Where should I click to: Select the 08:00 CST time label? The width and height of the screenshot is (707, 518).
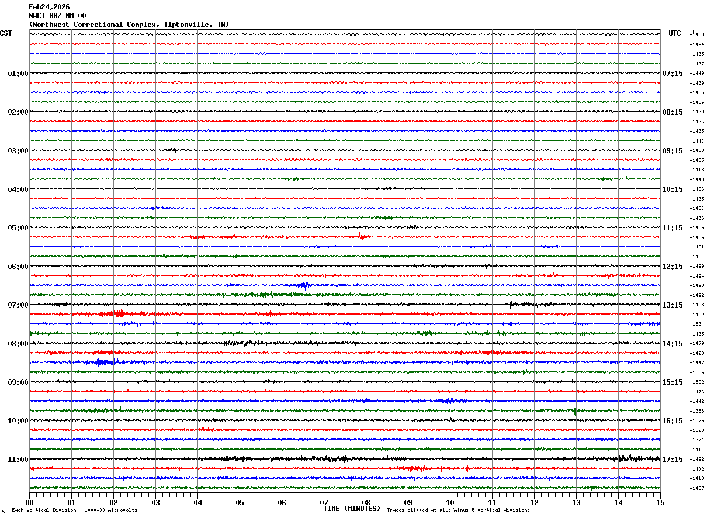18,344
